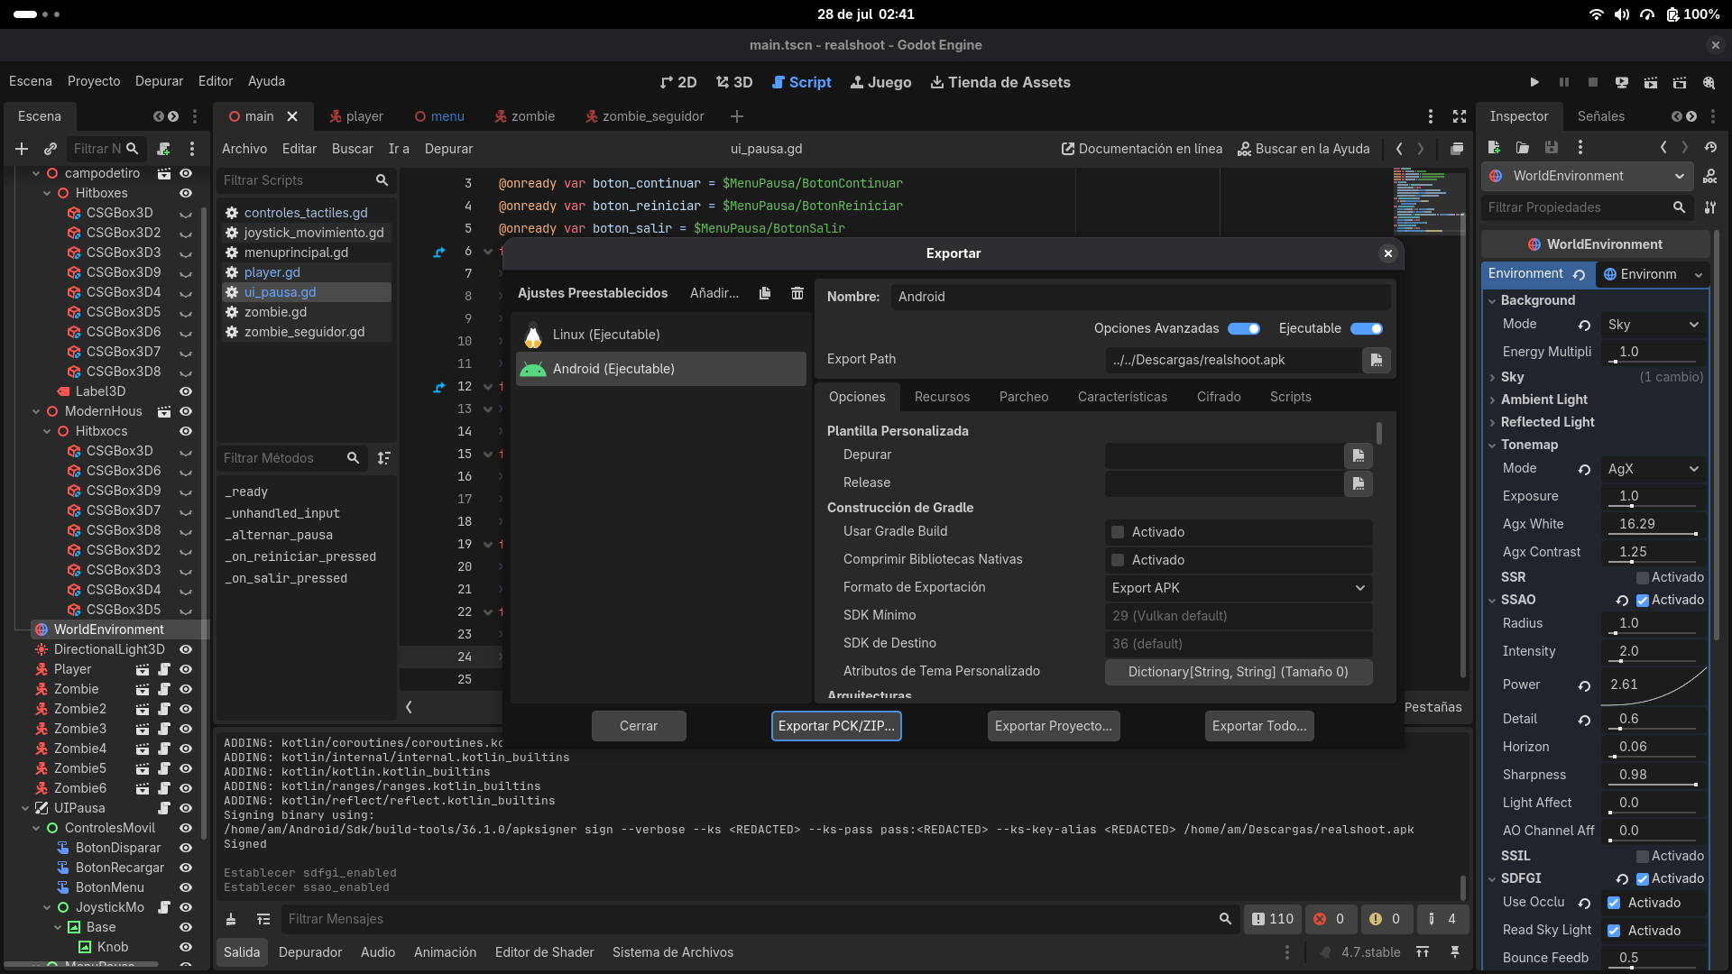Open Proyecto menu
The height and width of the screenshot is (974, 1732).
click(94, 81)
